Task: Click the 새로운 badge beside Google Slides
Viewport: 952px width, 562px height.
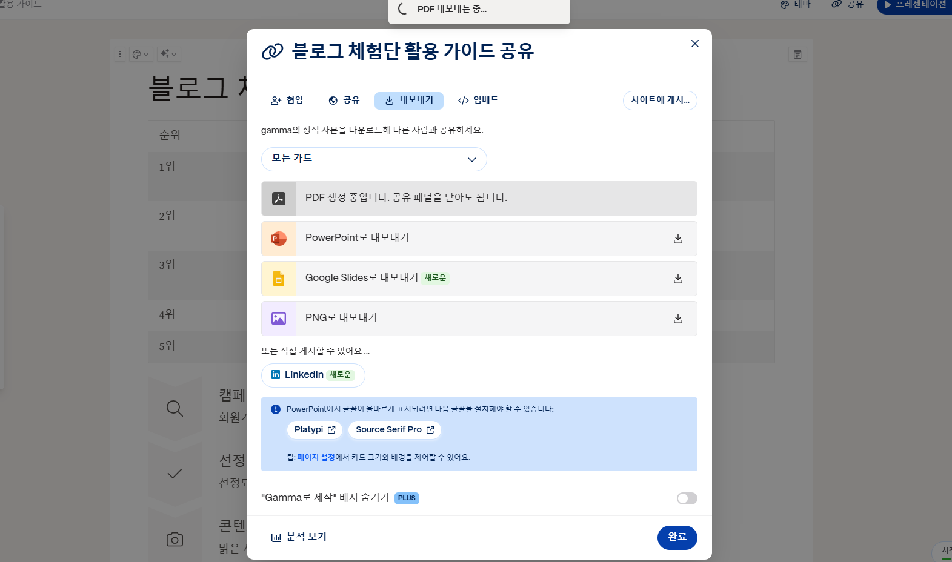Action: click(x=435, y=278)
